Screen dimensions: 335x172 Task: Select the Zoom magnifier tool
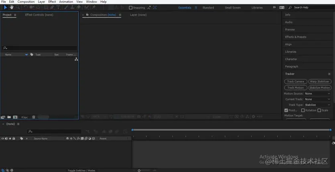(x=18, y=8)
